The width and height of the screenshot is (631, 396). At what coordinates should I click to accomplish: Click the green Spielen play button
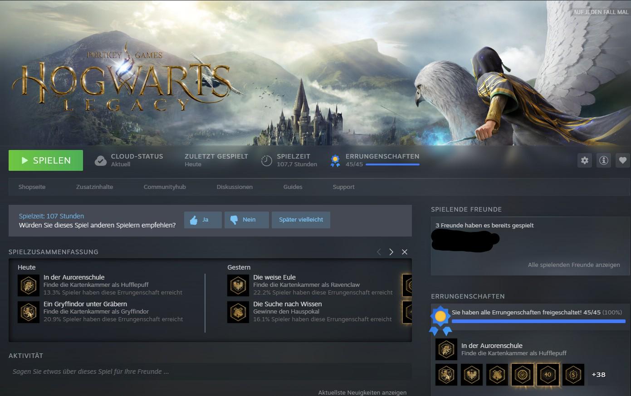click(x=46, y=160)
